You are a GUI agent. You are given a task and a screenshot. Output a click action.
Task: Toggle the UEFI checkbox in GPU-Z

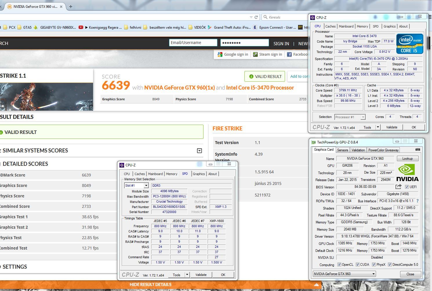[x=407, y=187]
